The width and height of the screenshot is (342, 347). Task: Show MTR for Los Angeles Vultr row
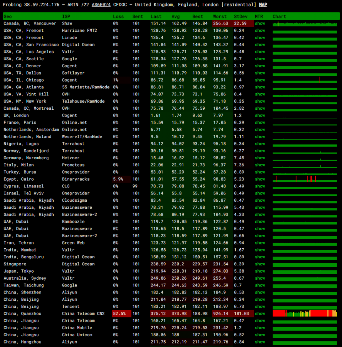point(260,52)
